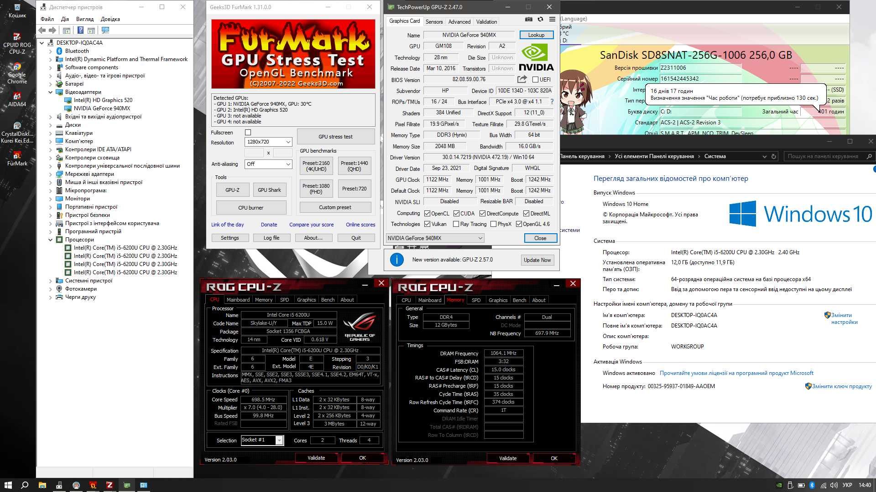
Task: Switch to the GPU-Z Advanced tab
Action: (459, 21)
